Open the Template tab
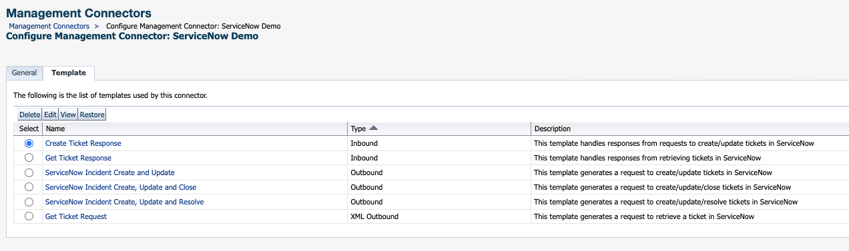This screenshot has height=251, width=849. 69,73
